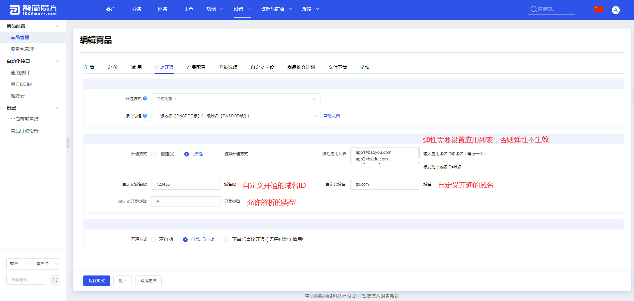Open the 客户ID field dropdown

pyautogui.click(x=47, y=264)
